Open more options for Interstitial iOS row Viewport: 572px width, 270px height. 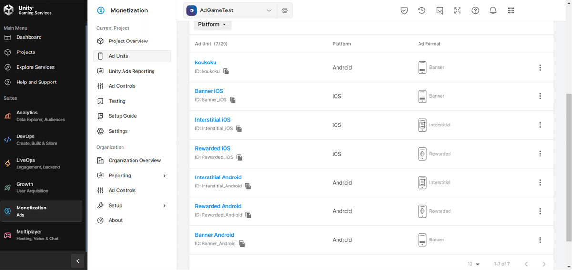click(540, 125)
